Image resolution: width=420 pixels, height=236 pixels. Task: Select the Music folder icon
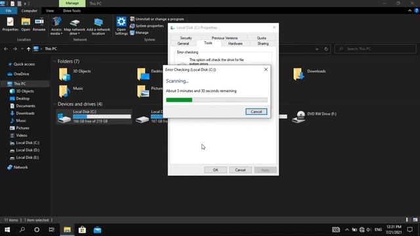[x=64, y=92]
